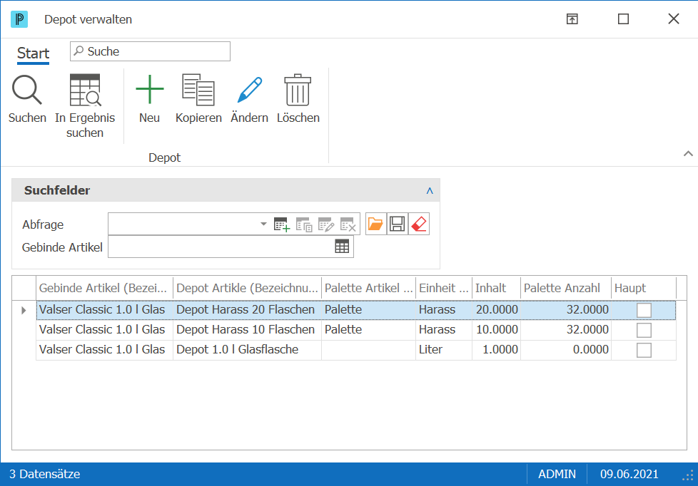The image size is (698, 486).
Task: Click the edit query icon beside Abfrage
Action: [x=326, y=224]
